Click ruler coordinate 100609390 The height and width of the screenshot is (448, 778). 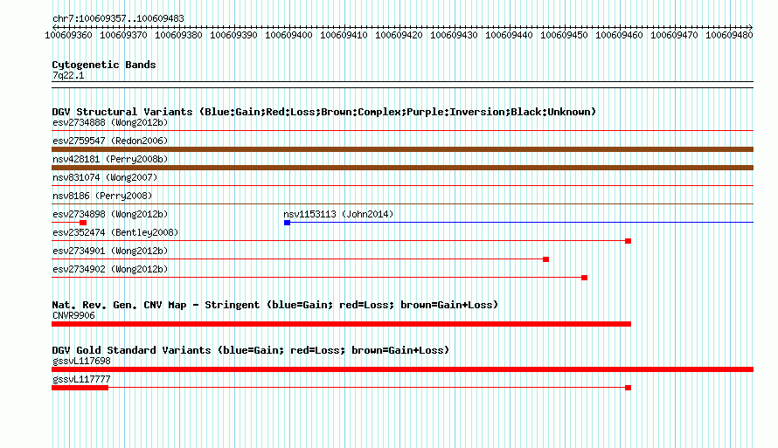tap(233, 35)
